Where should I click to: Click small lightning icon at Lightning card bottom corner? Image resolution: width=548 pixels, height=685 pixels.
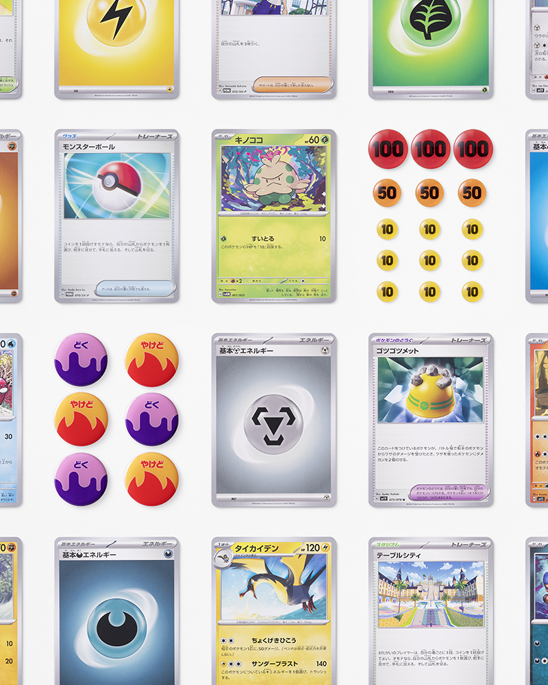coord(170,90)
